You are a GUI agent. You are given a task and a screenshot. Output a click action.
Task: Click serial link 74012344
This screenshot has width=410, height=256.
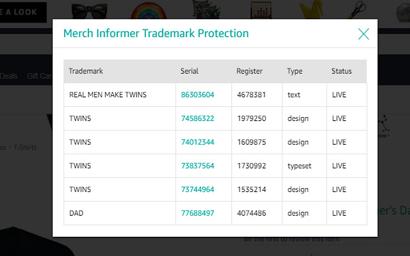197,142
